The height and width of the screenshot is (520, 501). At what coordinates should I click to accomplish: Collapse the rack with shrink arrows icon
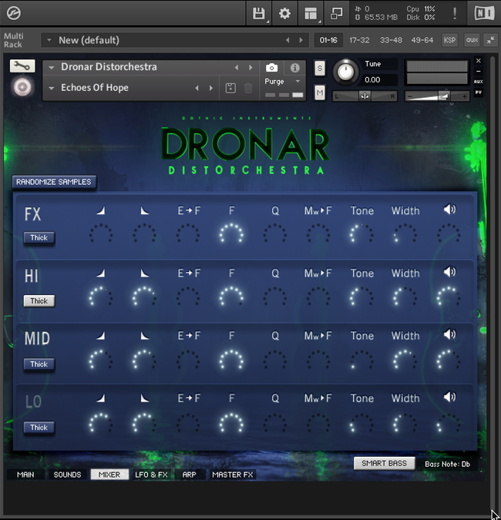(490, 40)
